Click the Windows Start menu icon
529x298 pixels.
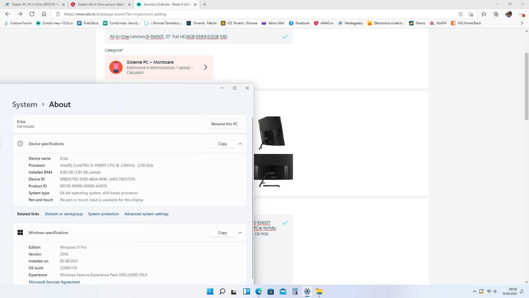(210, 291)
